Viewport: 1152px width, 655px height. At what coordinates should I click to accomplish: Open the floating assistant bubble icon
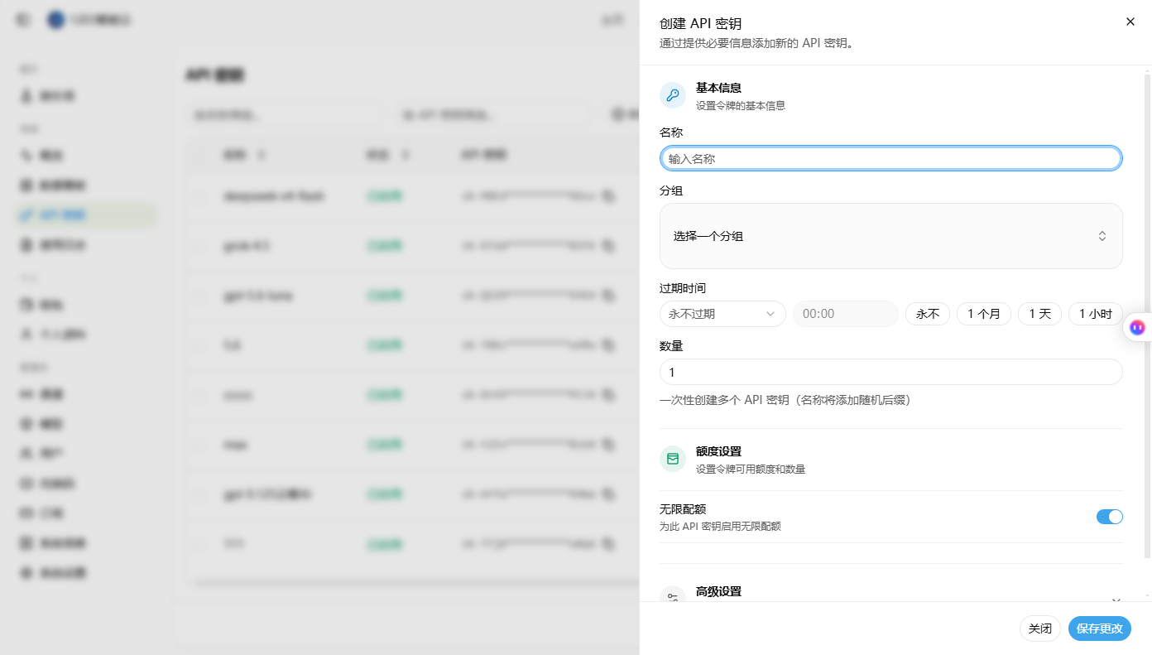1137,328
